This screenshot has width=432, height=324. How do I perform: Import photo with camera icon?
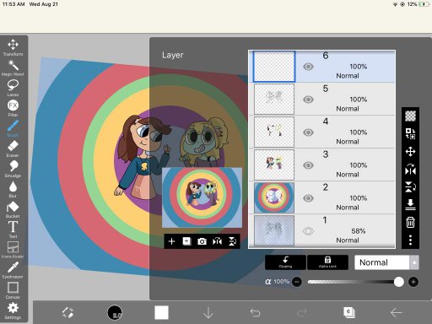tap(202, 241)
